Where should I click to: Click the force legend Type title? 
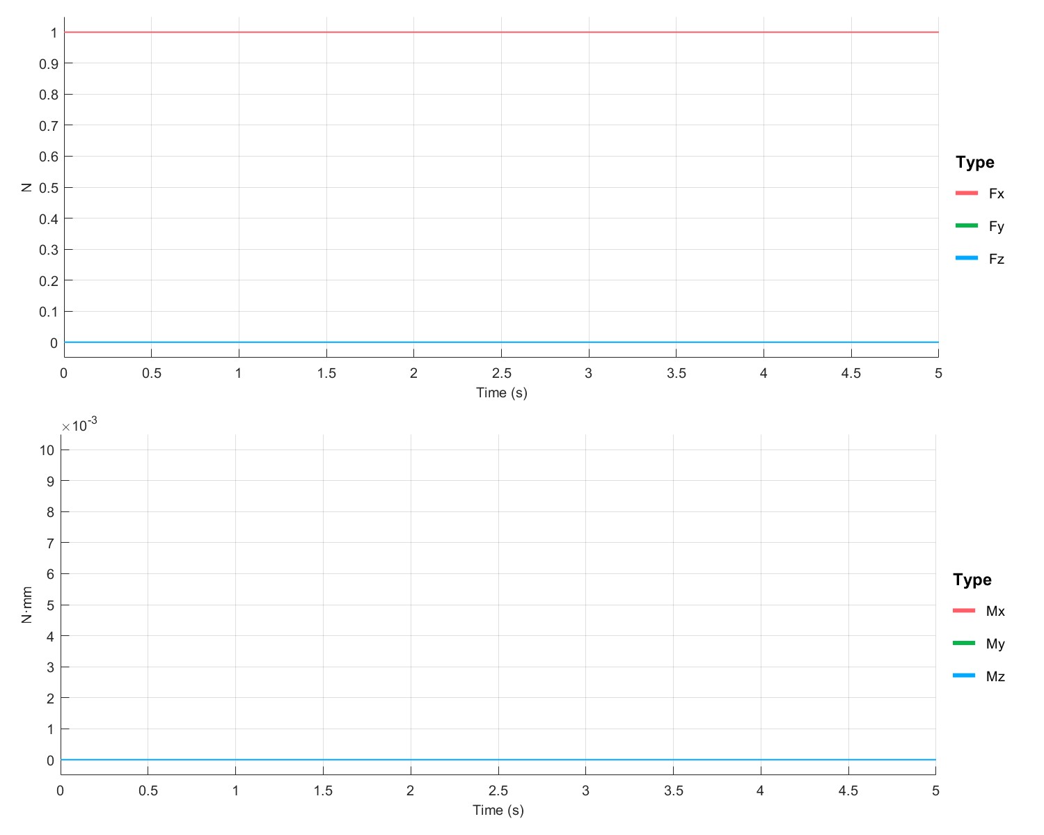[x=975, y=162]
